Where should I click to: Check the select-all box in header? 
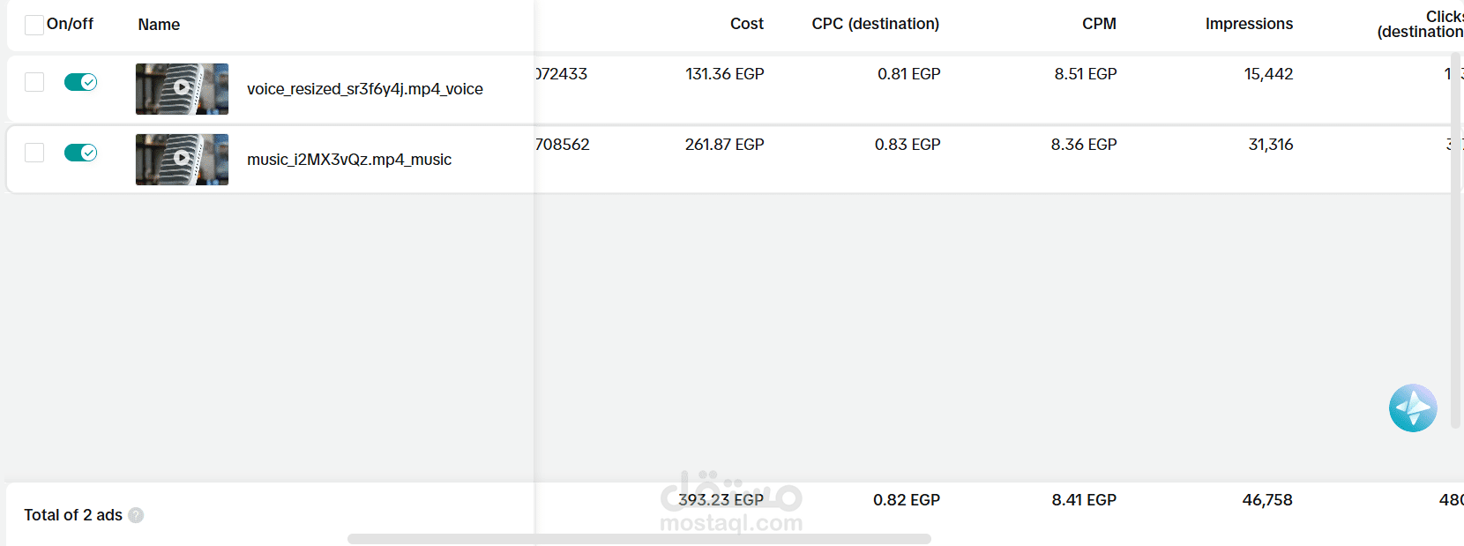34,25
